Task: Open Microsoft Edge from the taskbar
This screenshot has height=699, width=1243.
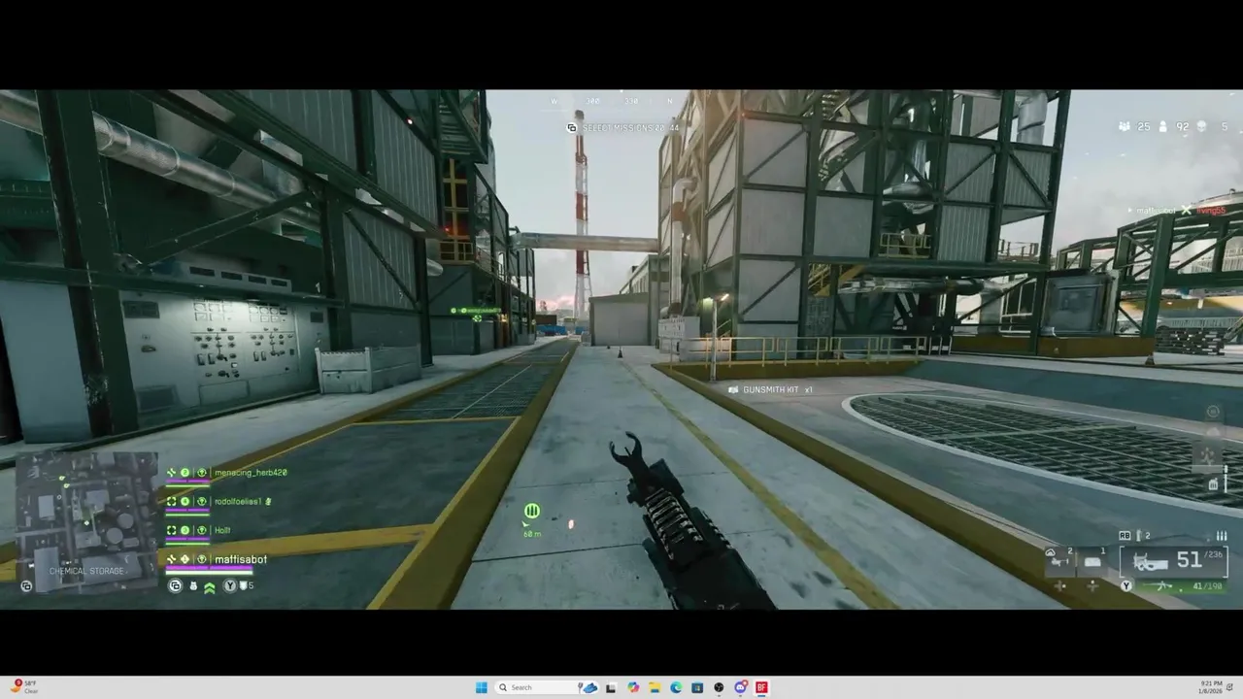Action: point(676,687)
